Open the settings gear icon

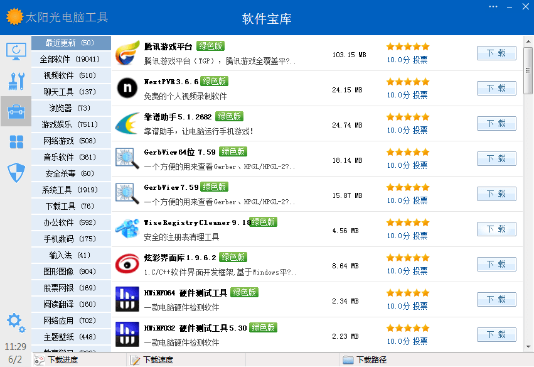[x=15, y=321]
